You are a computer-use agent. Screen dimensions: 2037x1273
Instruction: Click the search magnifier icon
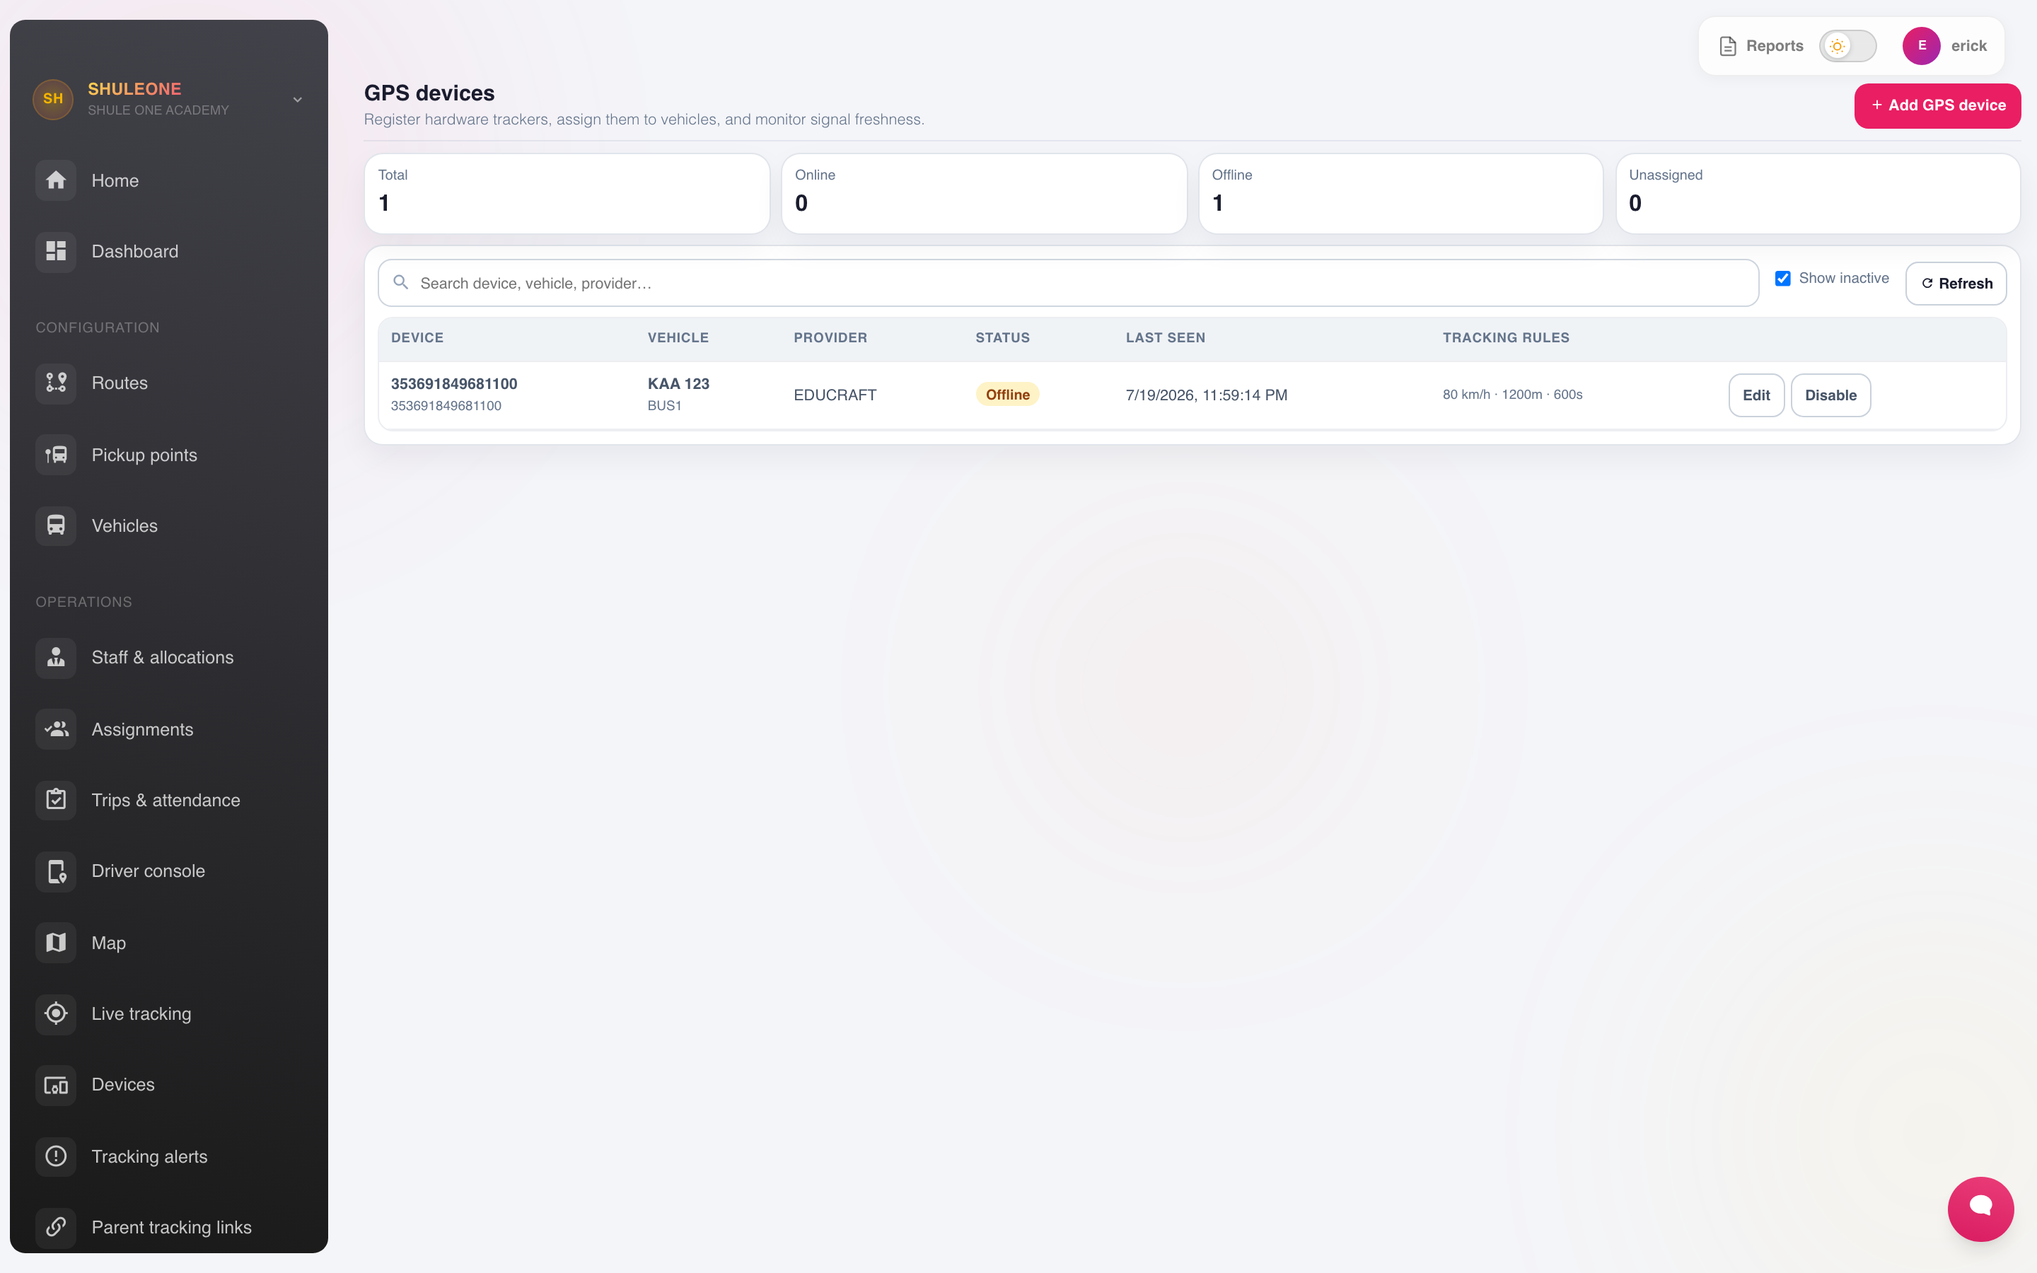coord(400,283)
